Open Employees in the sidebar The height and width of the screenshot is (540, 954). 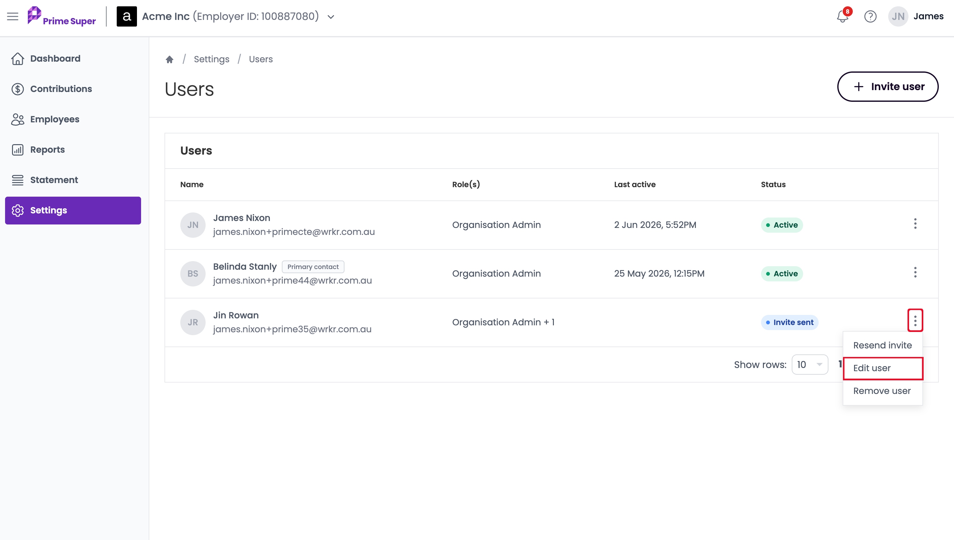click(73, 120)
